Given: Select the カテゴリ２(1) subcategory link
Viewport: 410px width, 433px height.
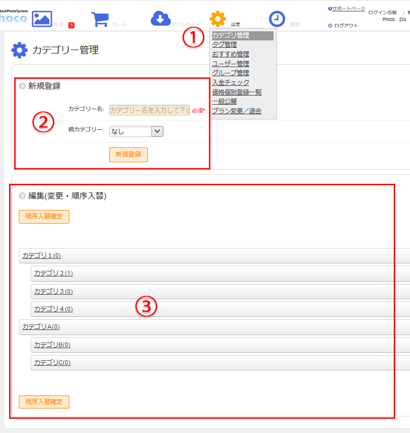Looking at the screenshot, I should click(53, 274).
